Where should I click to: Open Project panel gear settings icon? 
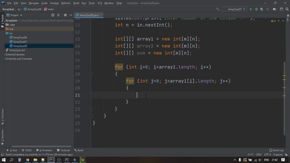click(x=65, y=15)
